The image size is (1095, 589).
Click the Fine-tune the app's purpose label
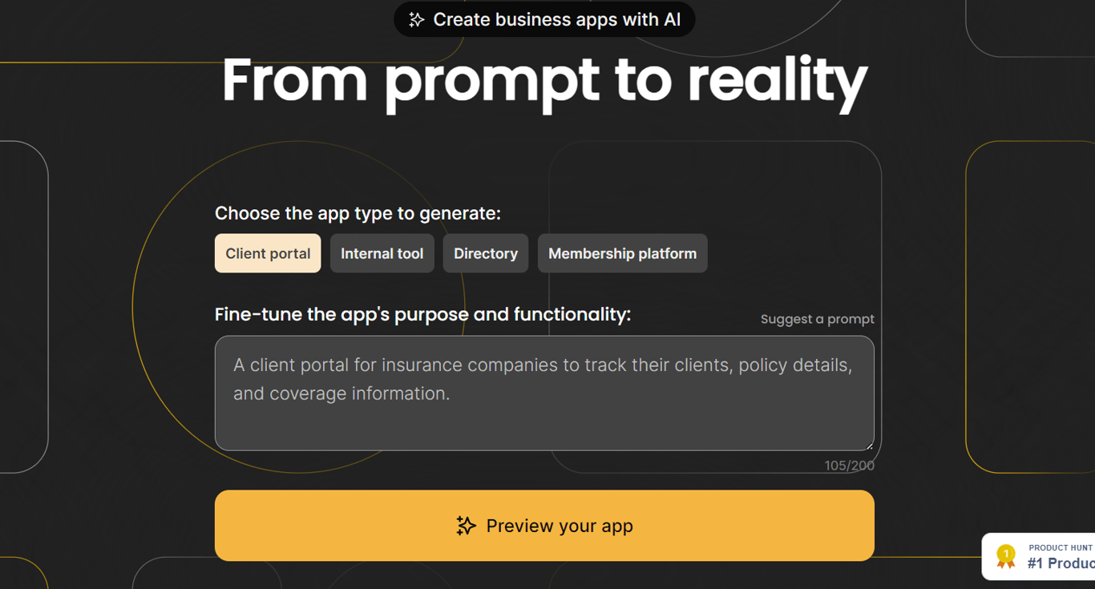pos(422,314)
